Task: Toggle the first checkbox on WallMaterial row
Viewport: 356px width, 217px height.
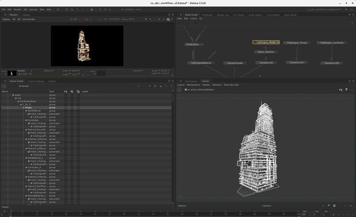Action: point(65,111)
